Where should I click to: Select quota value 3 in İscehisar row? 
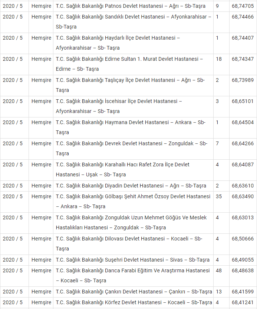[x=217, y=101]
